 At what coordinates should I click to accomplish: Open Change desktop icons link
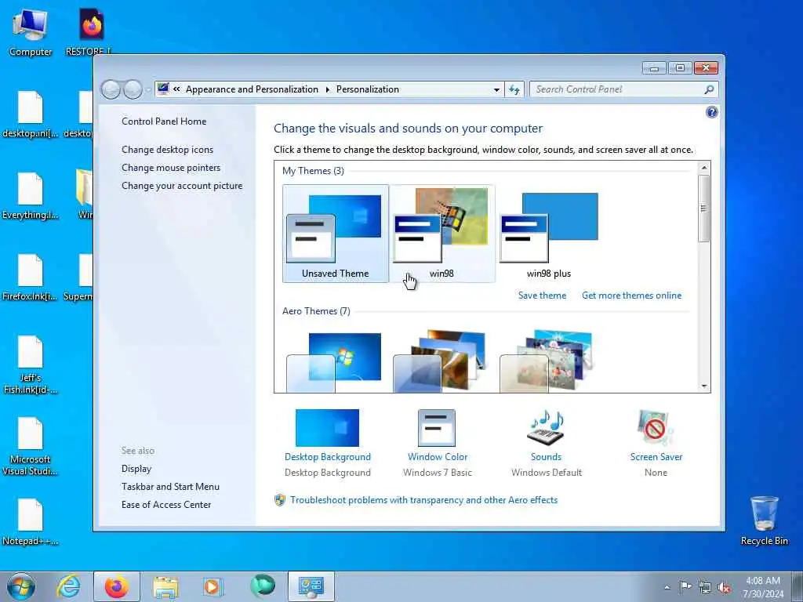168,150
